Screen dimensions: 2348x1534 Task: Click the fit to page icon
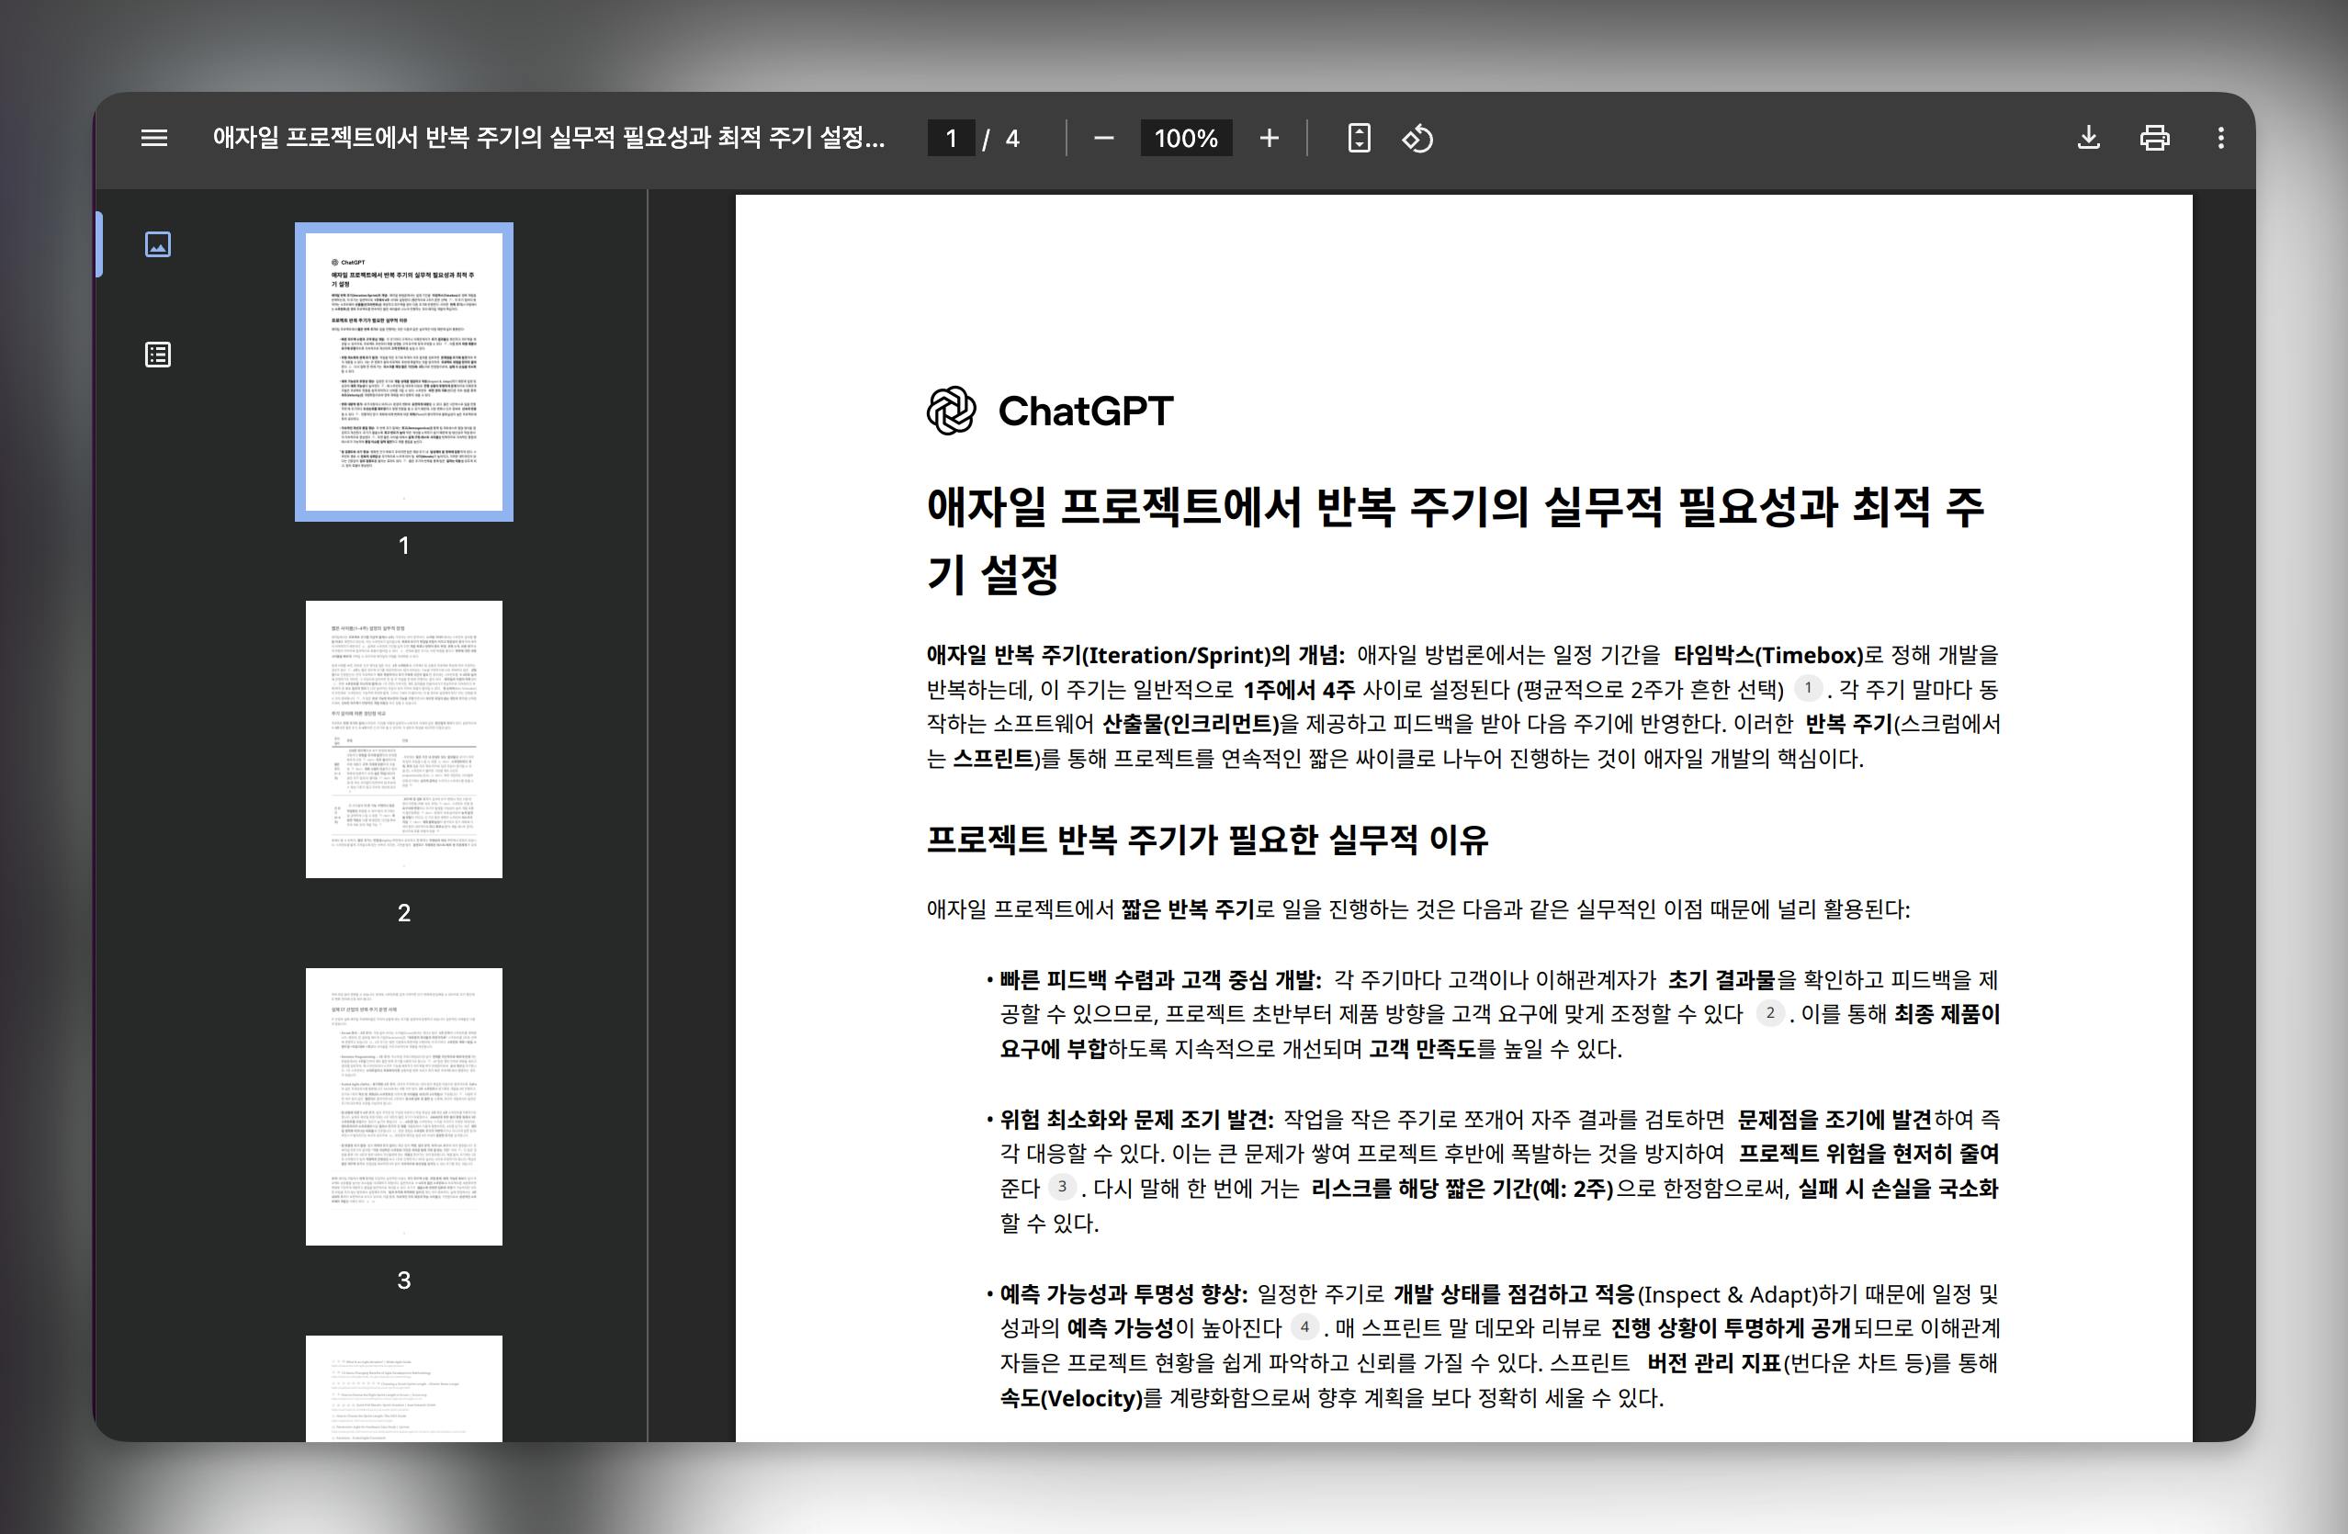pyautogui.click(x=1360, y=138)
